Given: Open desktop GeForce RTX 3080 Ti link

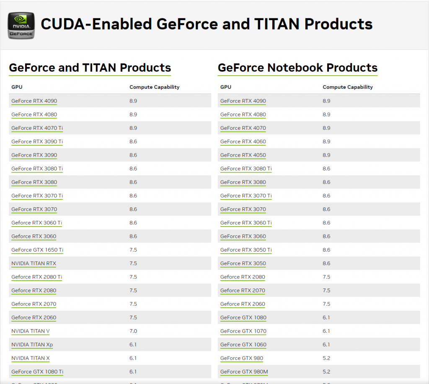Looking at the screenshot, I should pyautogui.click(x=37, y=169).
